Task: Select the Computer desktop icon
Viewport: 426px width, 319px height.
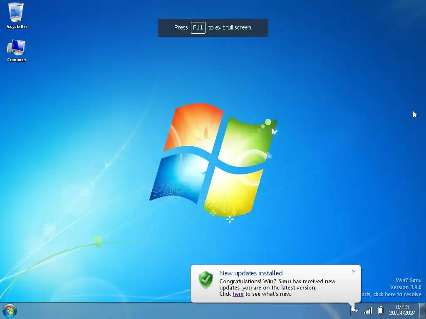Action: pyautogui.click(x=16, y=51)
